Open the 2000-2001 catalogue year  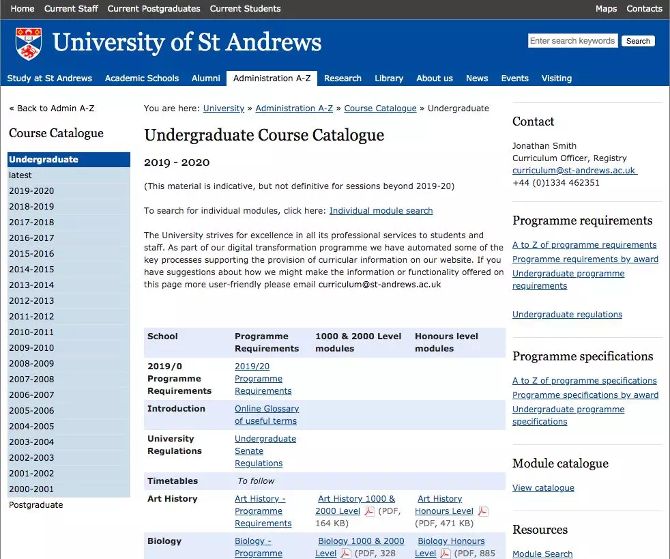tap(69, 489)
